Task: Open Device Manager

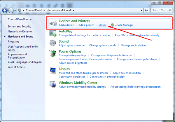Action: click(x=124, y=25)
